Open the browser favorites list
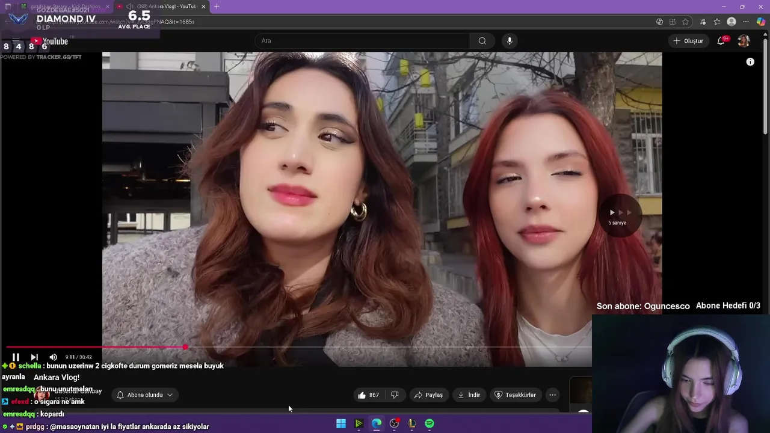 coord(716,22)
